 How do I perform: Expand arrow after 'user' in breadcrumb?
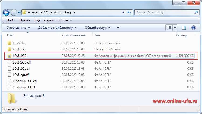click(x=41, y=13)
